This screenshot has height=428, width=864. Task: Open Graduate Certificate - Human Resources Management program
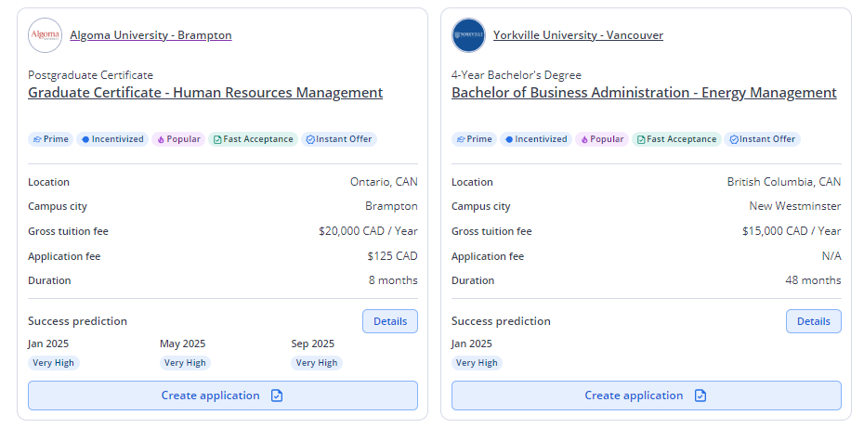(x=205, y=93)
